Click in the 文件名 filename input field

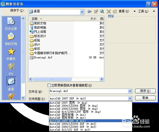(x=88, y=91)
